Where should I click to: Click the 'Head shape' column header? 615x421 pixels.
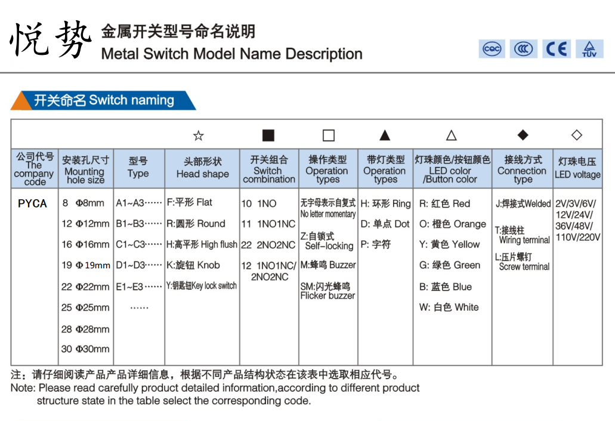tap(202, 168)
